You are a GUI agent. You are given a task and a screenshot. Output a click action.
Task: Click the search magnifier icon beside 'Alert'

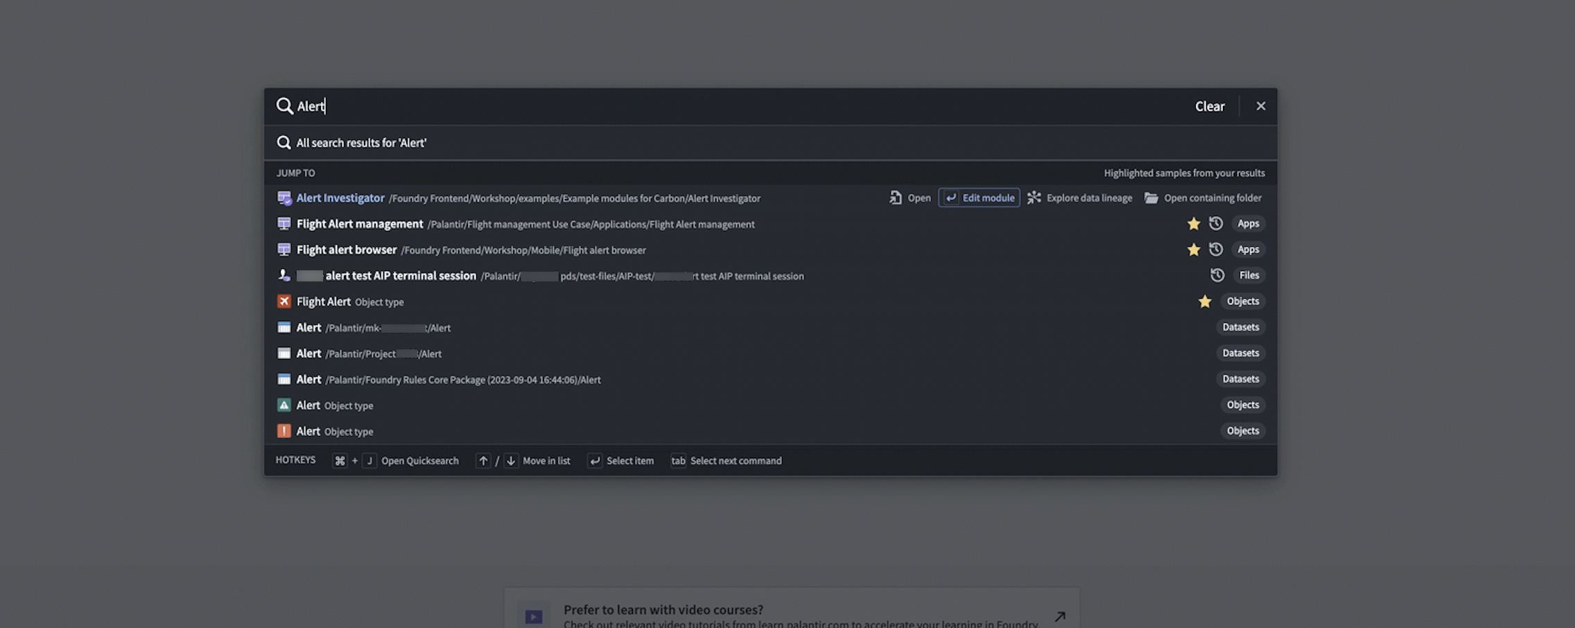click(284, 106)
